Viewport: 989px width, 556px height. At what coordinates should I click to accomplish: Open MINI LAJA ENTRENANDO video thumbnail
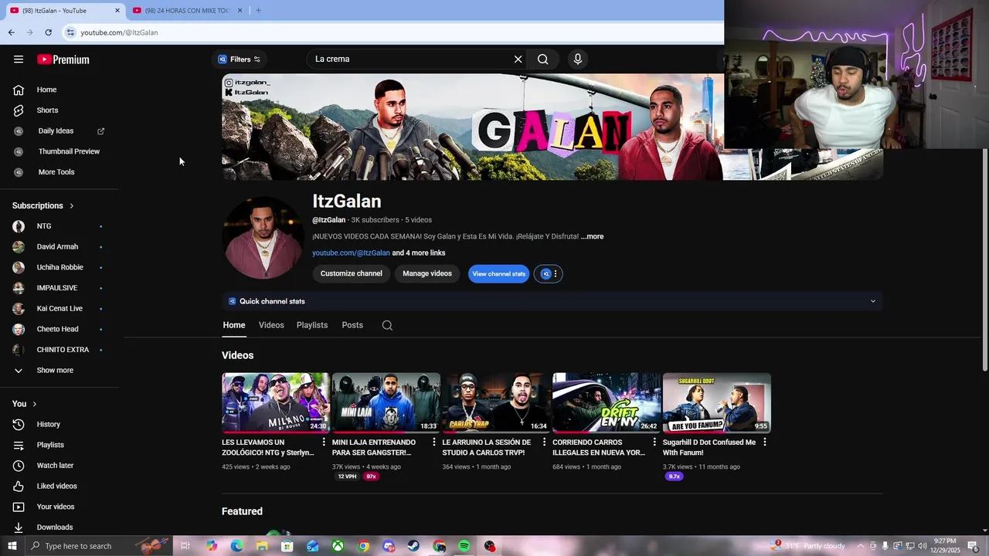pos(386,403)
